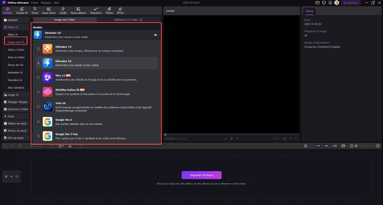Select the Edimakor 1.0 model
This screenshot has height=205, width=383.
(96, 49)
